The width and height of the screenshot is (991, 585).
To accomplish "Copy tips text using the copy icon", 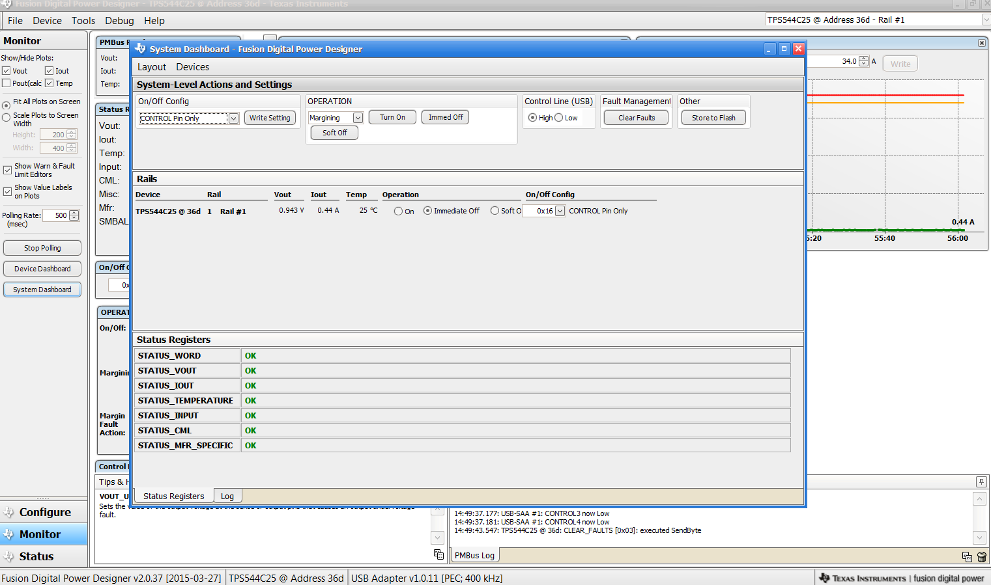I will [438, 554].
